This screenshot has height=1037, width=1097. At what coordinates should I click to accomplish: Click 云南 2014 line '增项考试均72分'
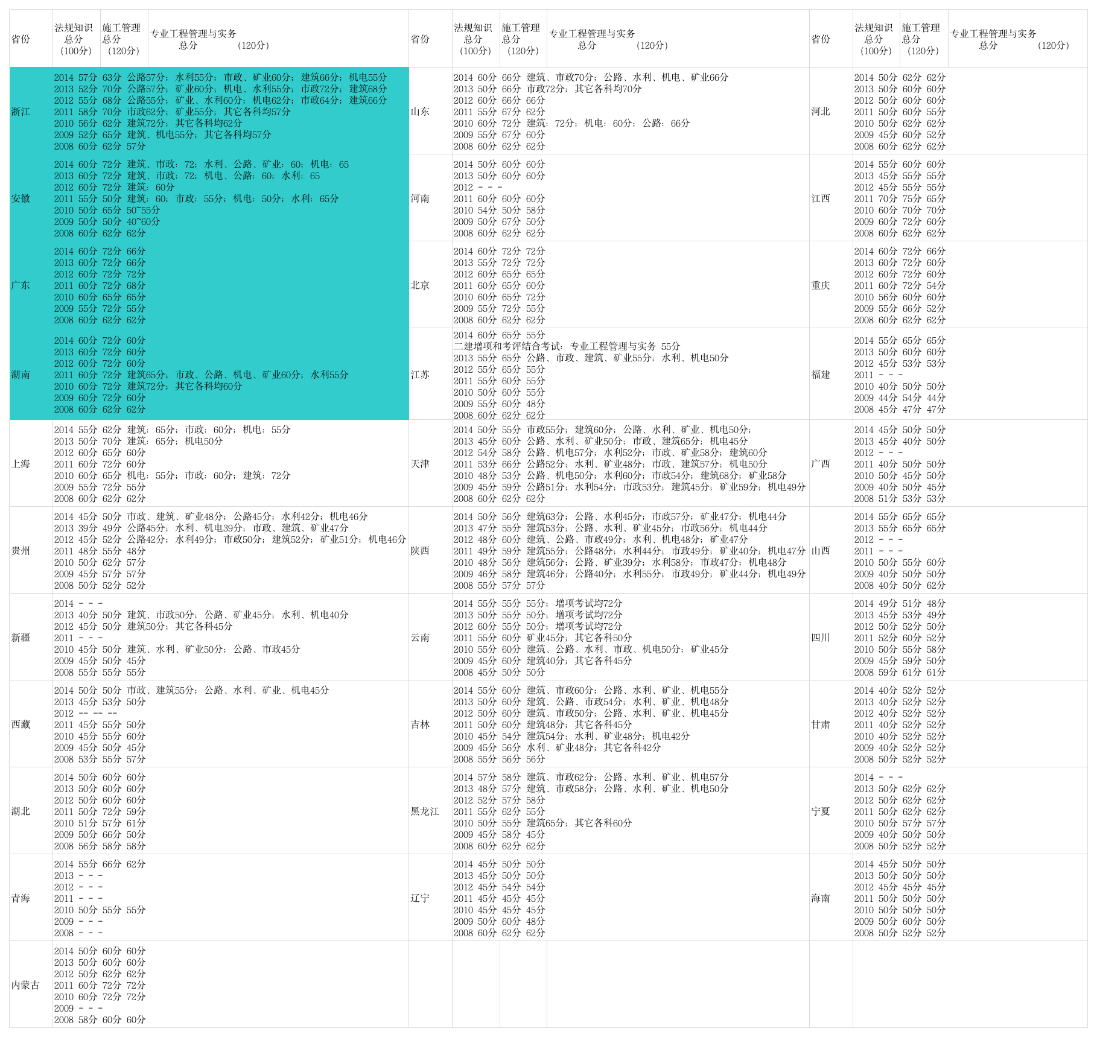pos(538,603)
